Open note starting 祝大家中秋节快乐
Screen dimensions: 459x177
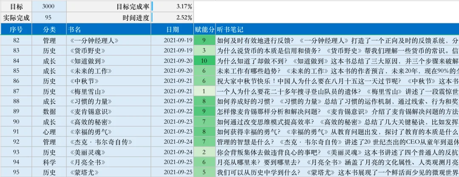pyautogui.click(x=337, y=81)
